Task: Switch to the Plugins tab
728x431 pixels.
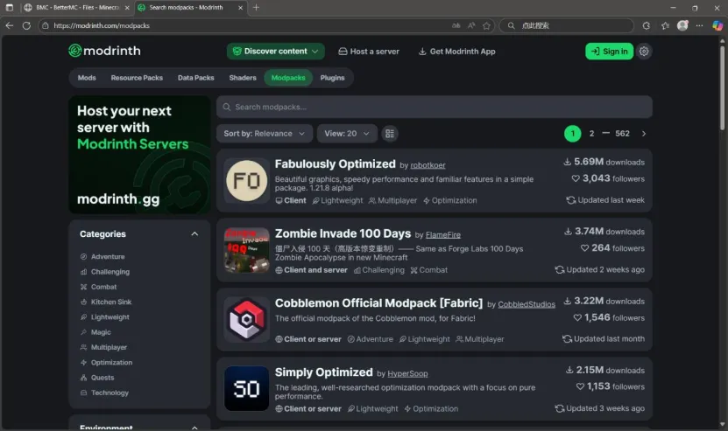Action: coord(332,78)
